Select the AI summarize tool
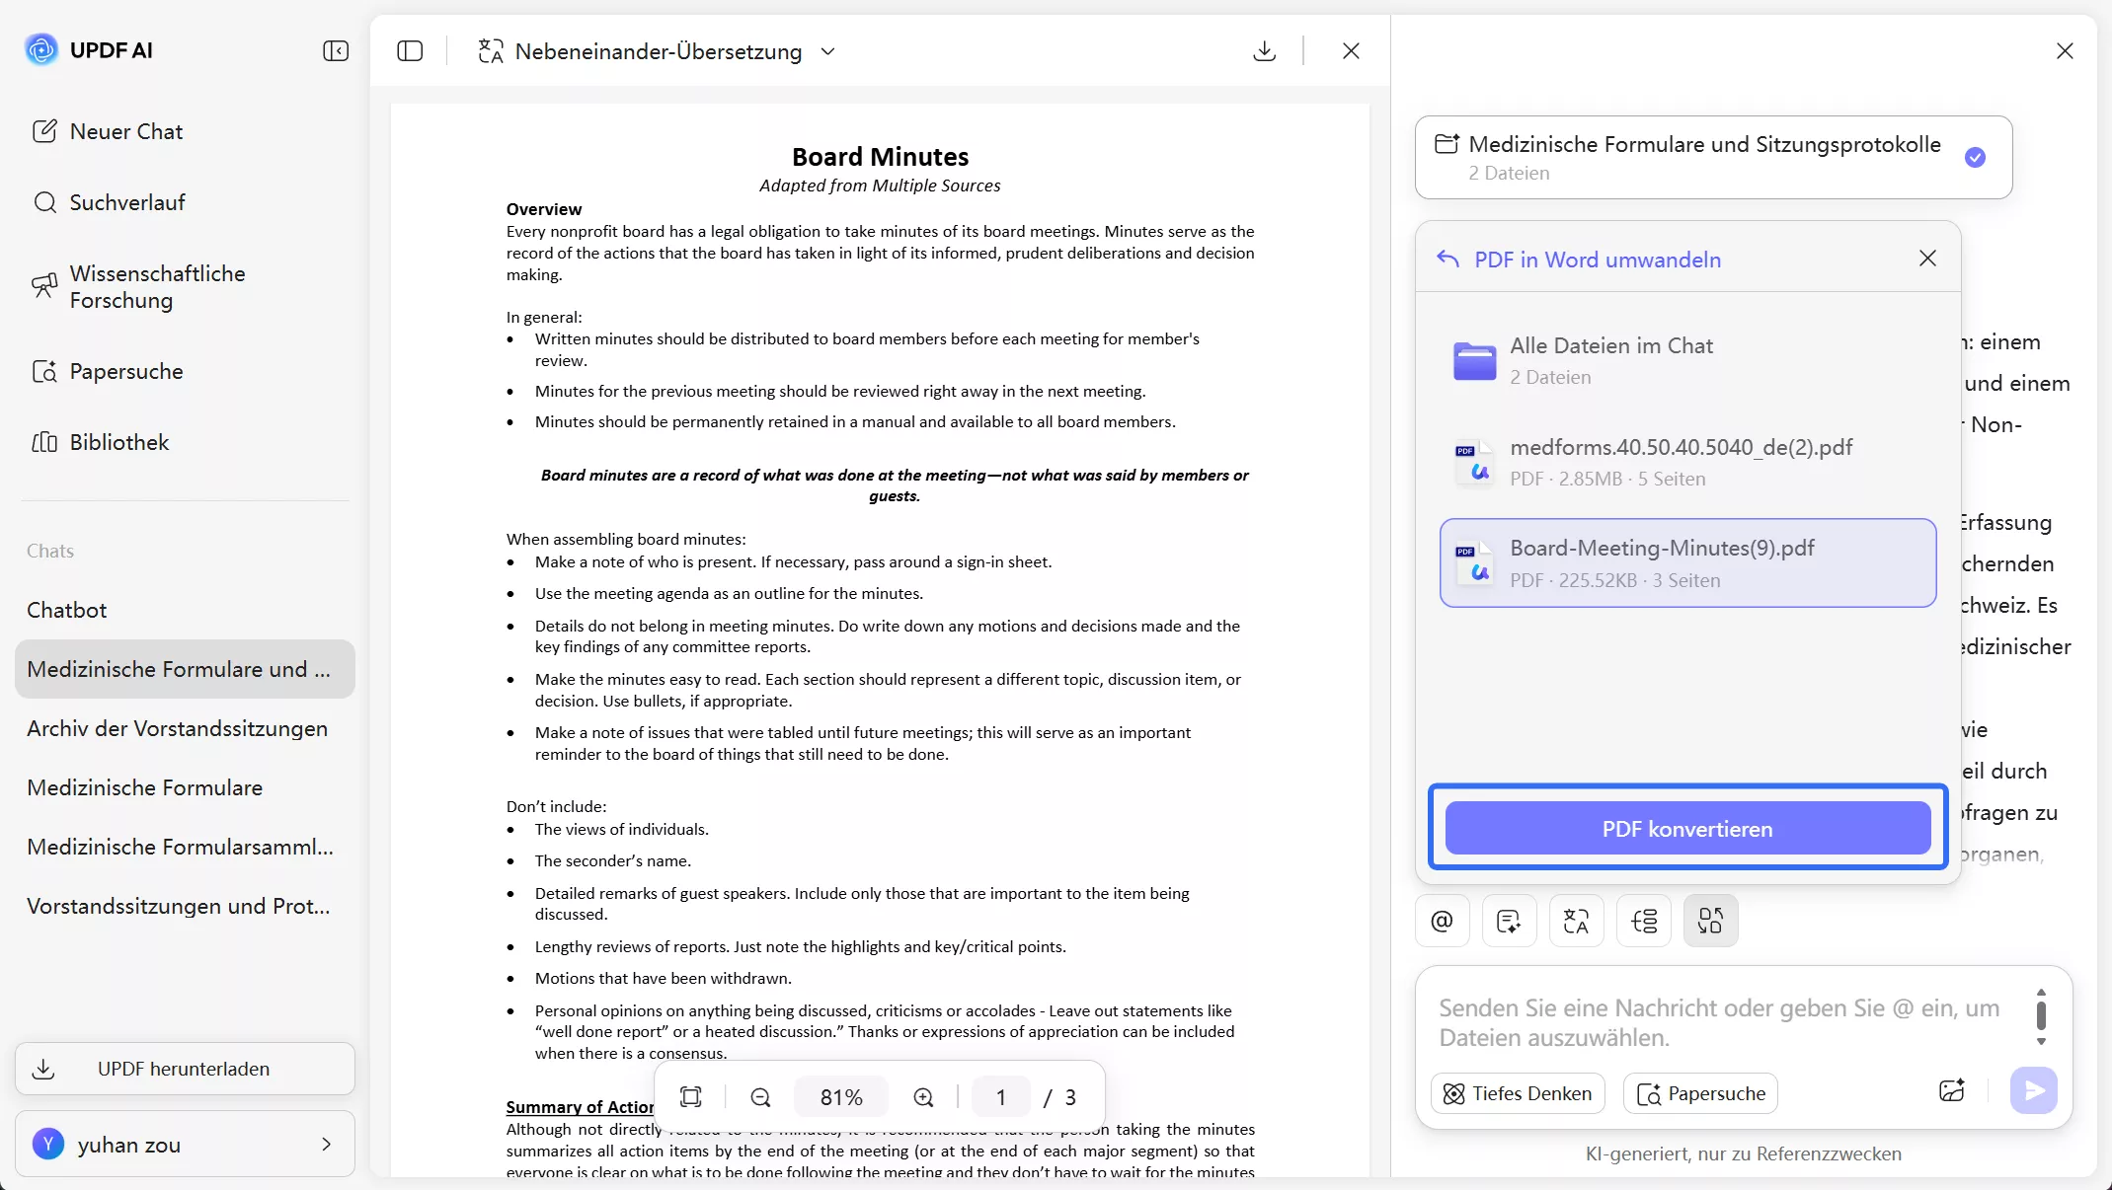Image resolution: width=2112 pixels, height=1190 pixels. [1508, 921]
